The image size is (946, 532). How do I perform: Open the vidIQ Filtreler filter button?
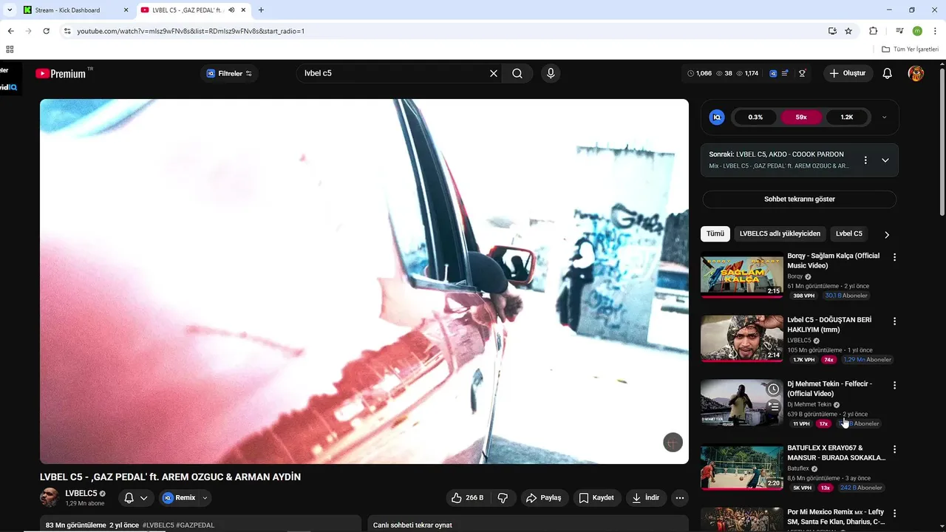pos(229,73)
